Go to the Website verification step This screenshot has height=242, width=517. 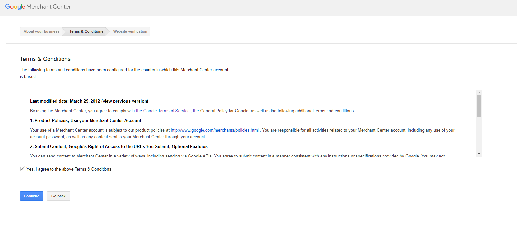point(130,31)
